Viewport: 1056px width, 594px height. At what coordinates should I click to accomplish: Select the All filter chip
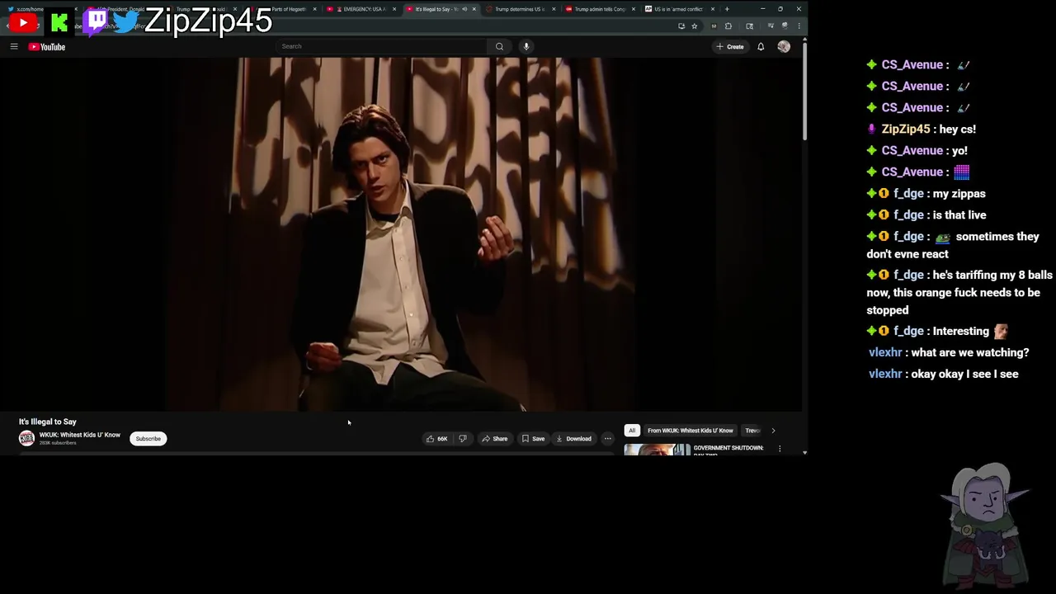click(x=632, y=431)
